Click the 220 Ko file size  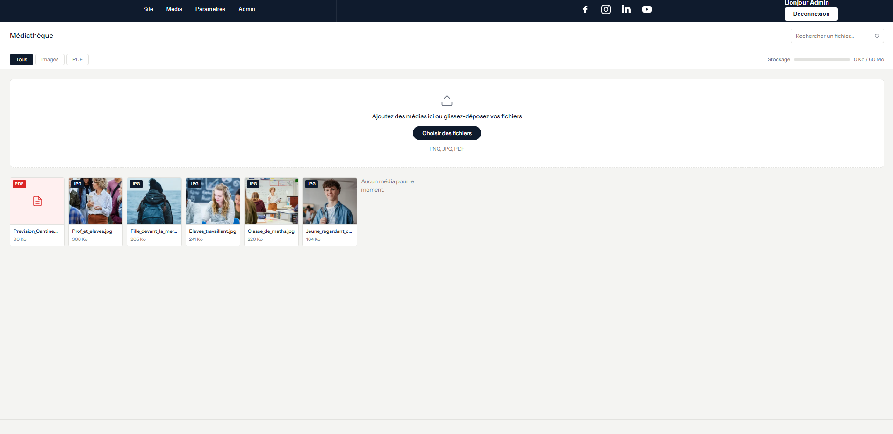coord(255,239)
